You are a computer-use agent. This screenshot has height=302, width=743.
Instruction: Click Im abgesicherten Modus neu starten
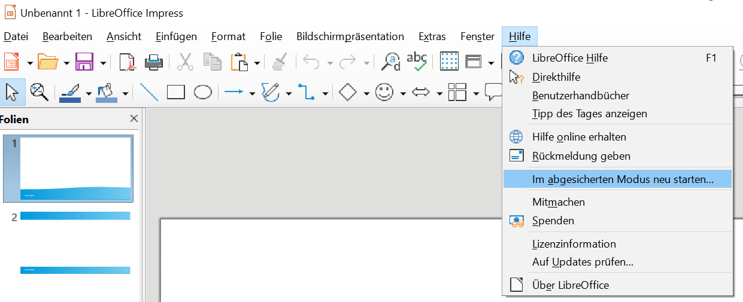click(x=617, y=179)
